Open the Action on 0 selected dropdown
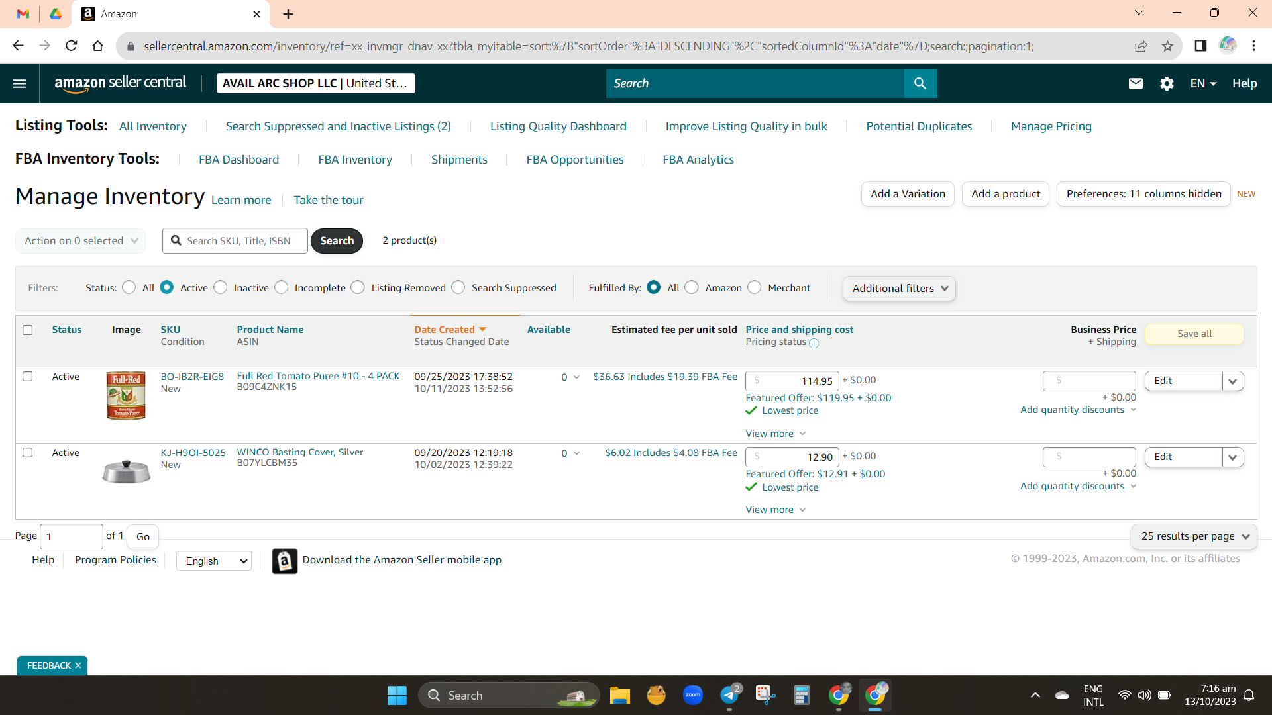The width and height of the screenshot is (1272, 715). pyautogui.click(x=80, y=240)
